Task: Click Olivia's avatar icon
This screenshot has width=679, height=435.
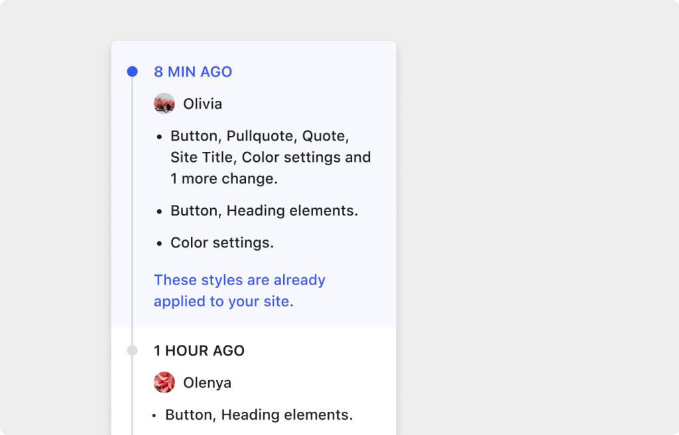Action: point(164,103)
